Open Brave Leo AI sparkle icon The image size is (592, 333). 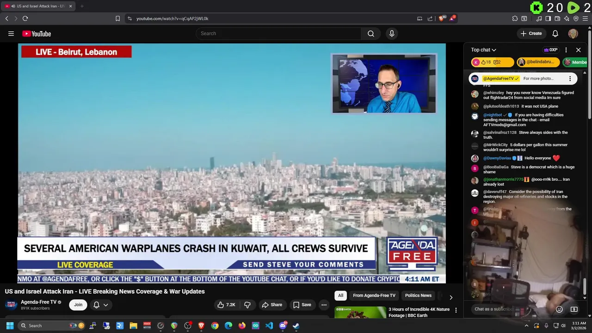coord(567,18)
